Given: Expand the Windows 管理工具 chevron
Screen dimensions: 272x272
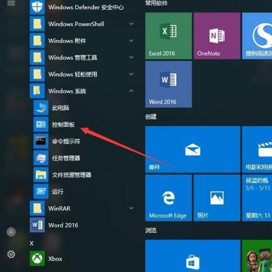Looking at the screenshot, I should 131,57.
